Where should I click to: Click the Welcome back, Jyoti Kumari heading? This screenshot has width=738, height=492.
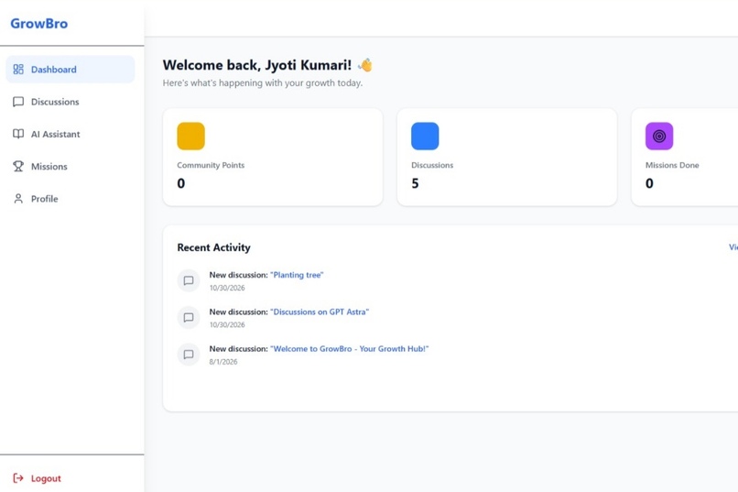click(x=257, y=65)
